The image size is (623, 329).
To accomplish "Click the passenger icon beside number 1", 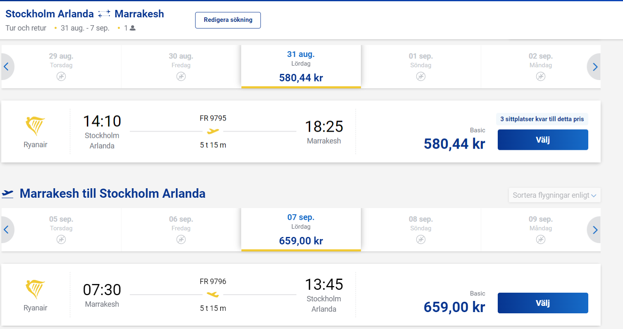I will point(133,28).
